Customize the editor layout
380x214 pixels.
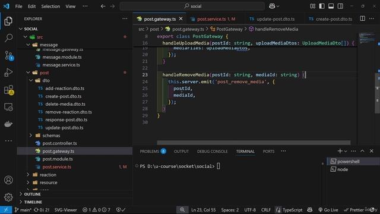coord(313,7)
